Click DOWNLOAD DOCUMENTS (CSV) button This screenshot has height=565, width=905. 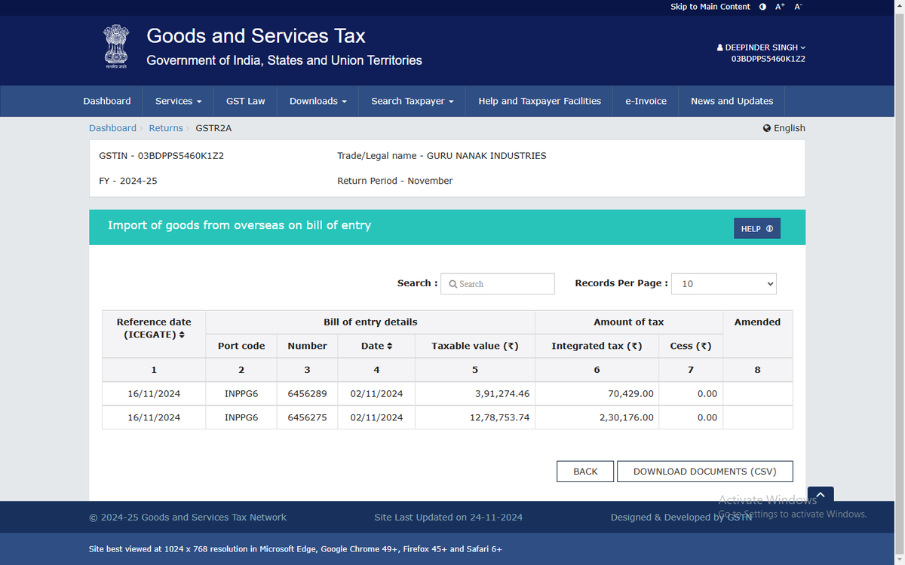click(x=704, y=472)
